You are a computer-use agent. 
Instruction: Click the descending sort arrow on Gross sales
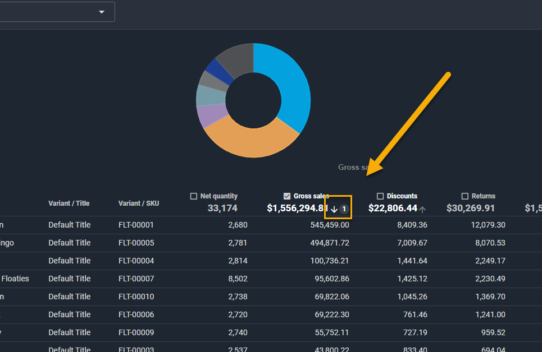(334, 209)
